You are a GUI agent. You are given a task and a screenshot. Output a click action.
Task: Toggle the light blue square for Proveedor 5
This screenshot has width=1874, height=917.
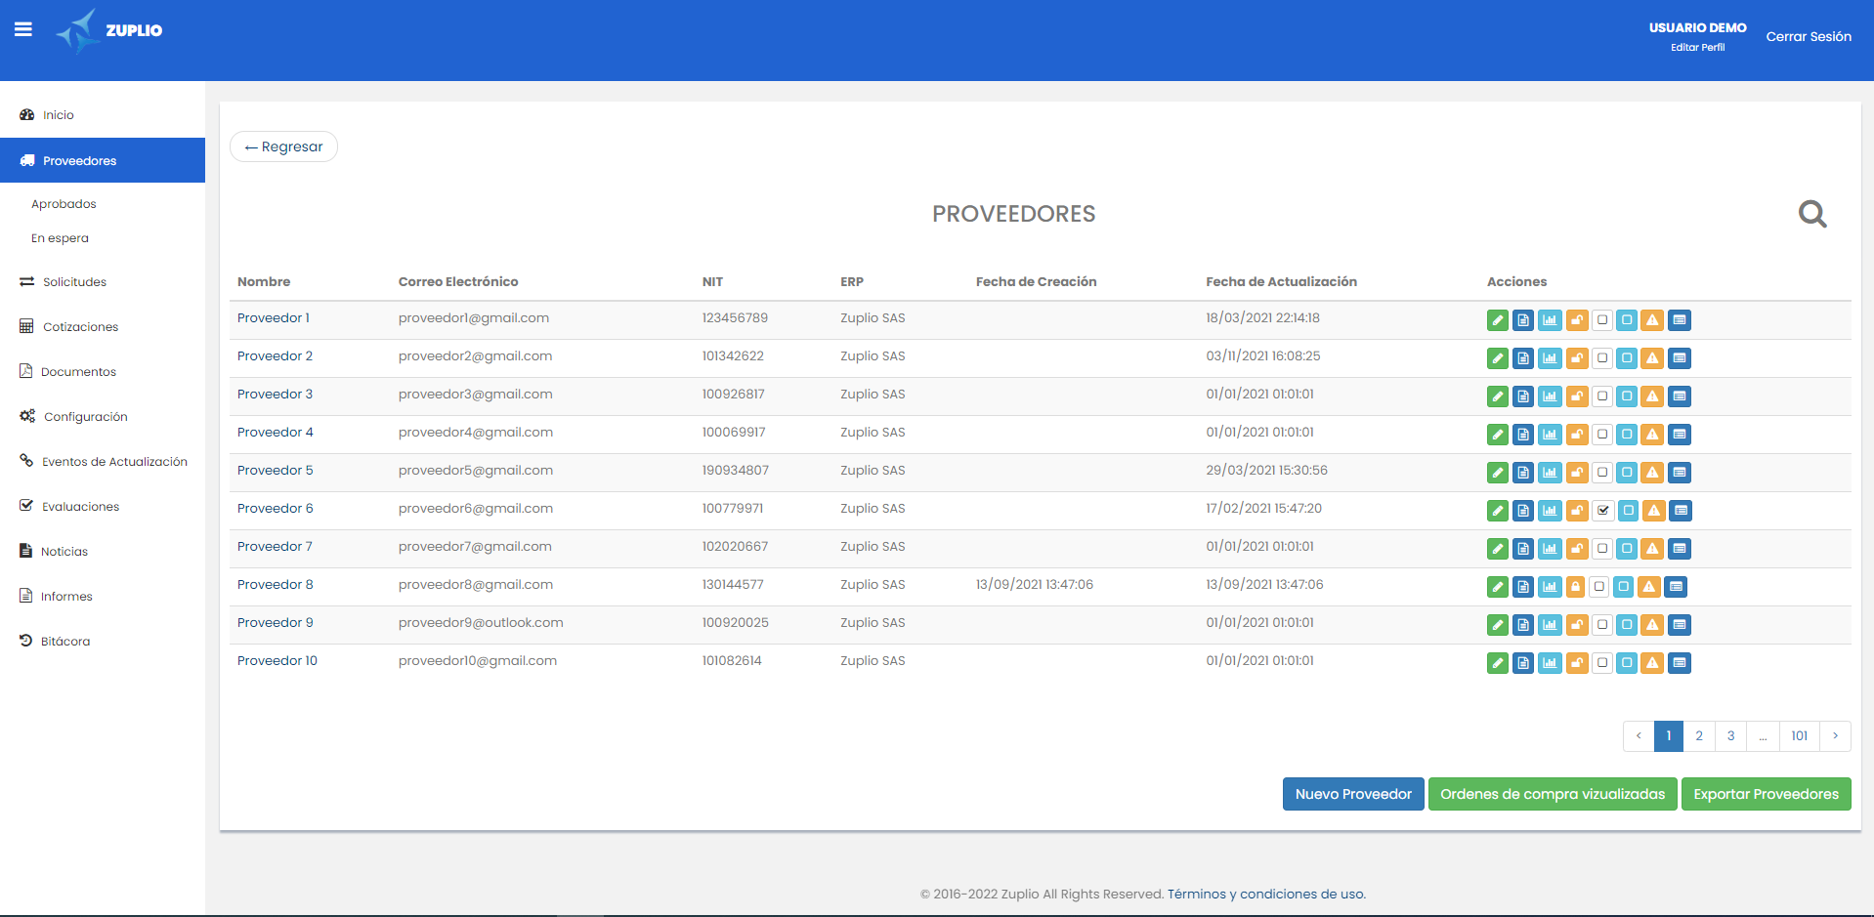(1627, 473)
